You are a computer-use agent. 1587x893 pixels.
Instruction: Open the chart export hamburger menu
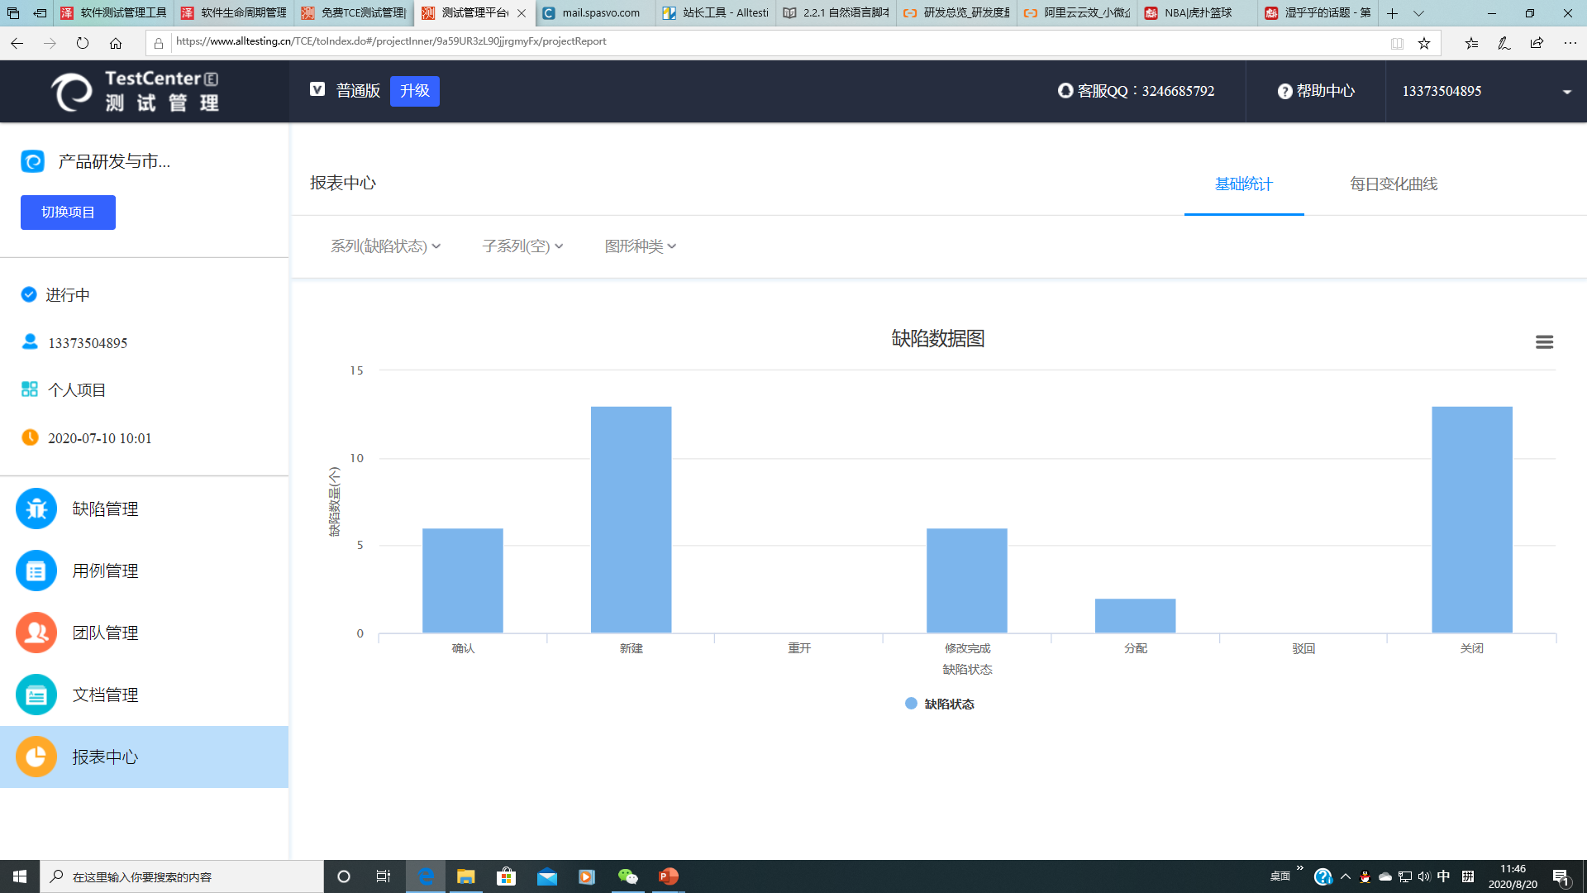(x=1544, y=341)
